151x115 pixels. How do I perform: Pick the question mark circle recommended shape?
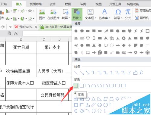100,52
